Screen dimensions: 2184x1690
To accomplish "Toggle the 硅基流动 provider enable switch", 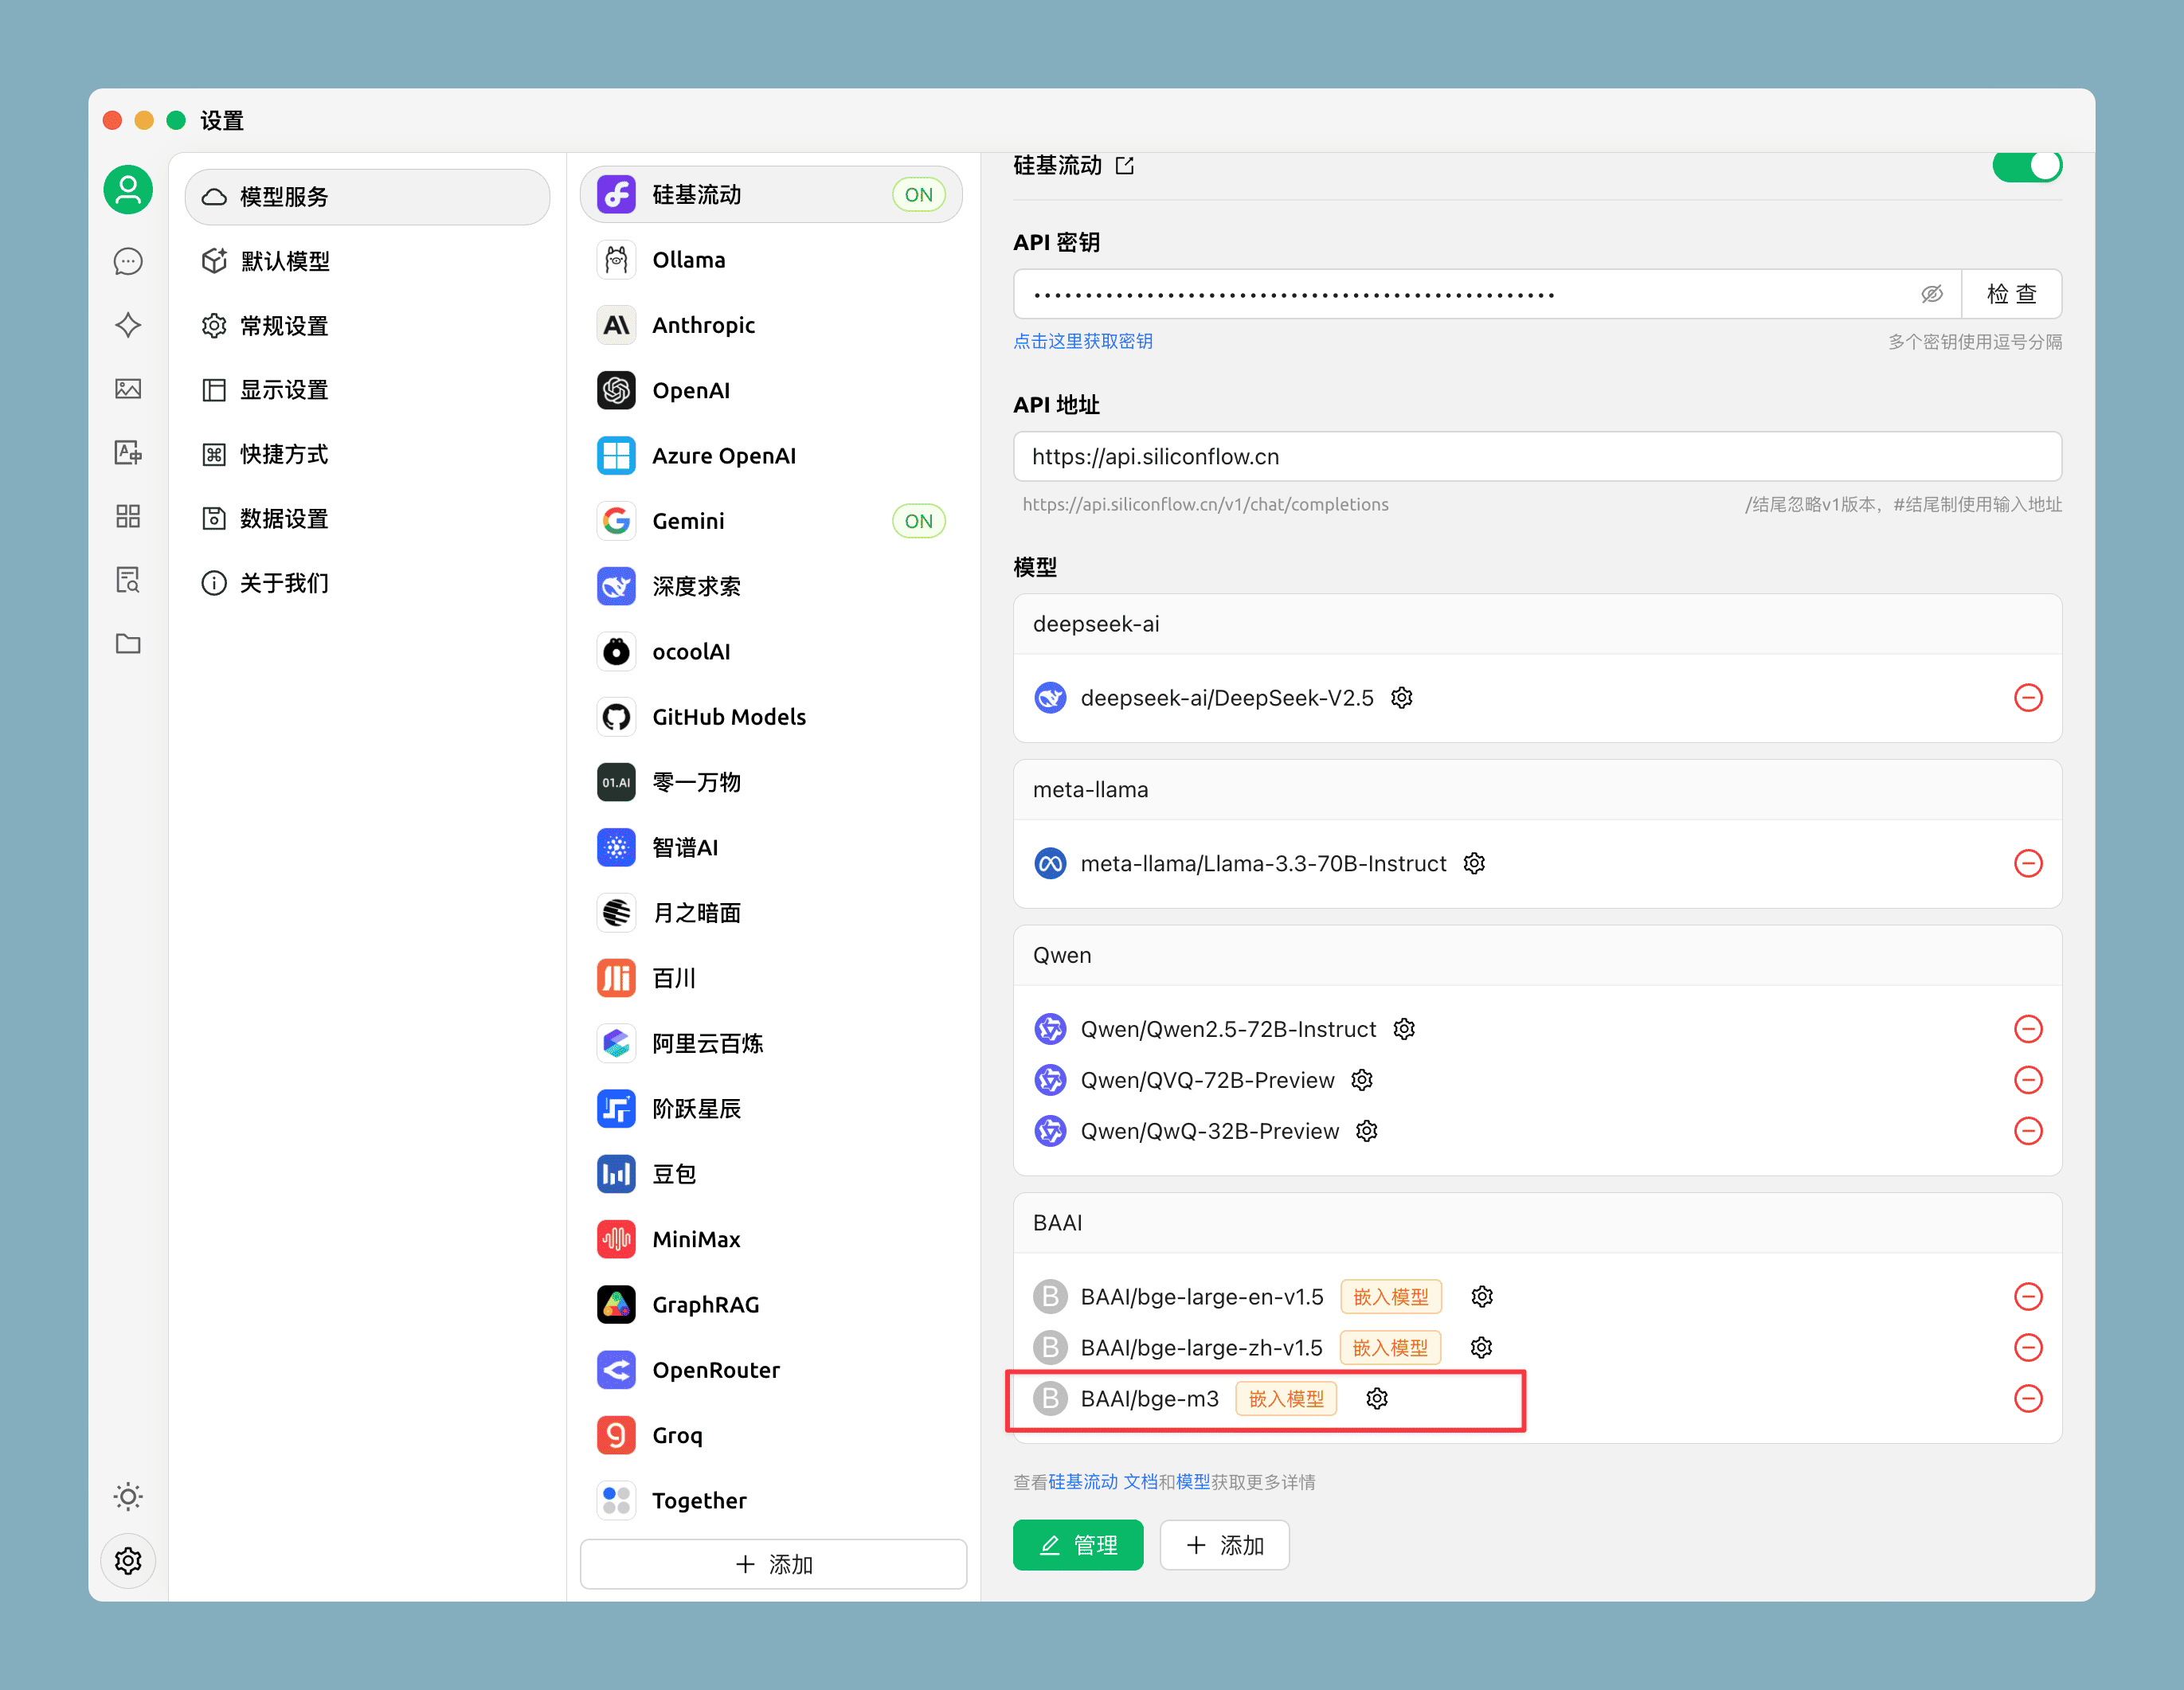I will click(x=2027, y=166).
